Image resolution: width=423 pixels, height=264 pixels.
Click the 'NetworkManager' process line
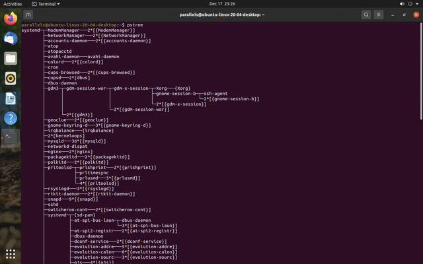66,36
